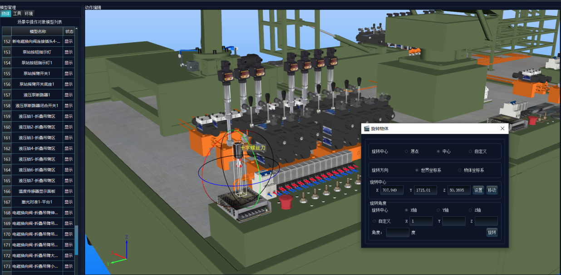This screenshot has height=275, width=561.
Task: Choose the 物体坐标系 rotation direction
Action: (459, 170)
